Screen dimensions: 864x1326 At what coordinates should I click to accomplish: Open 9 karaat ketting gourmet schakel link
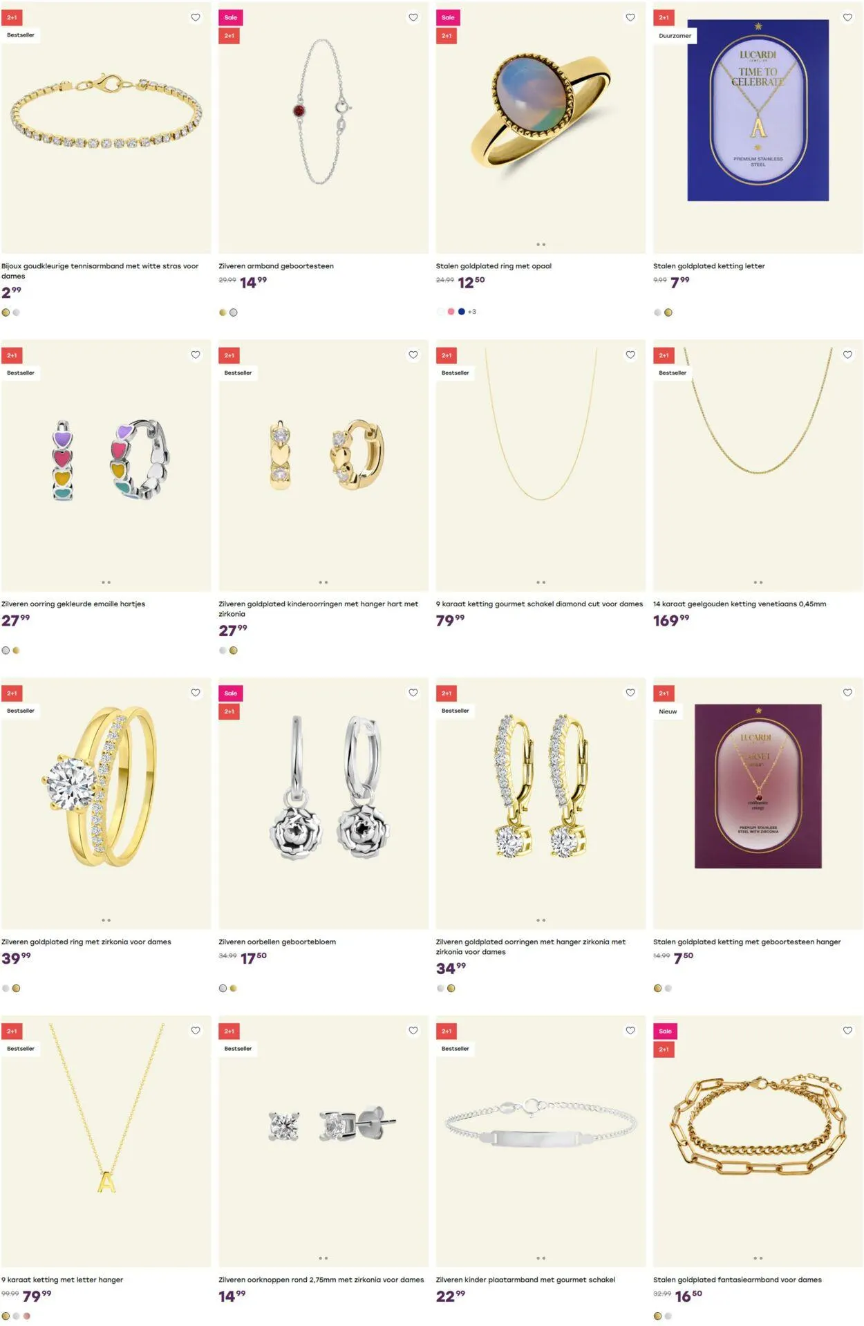[x=539, y=604]
